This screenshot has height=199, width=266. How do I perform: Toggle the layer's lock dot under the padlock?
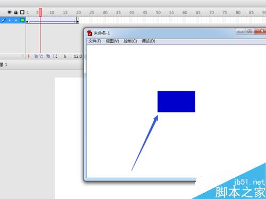coord(16,20)
